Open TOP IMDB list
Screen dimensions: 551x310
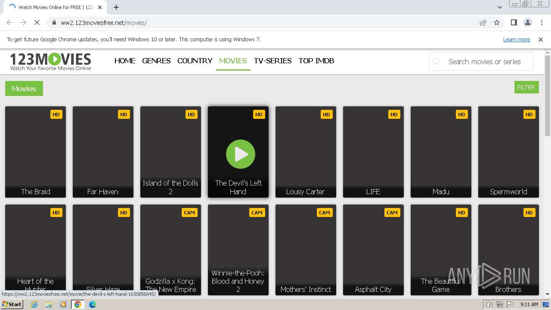(x=316, y=61)
